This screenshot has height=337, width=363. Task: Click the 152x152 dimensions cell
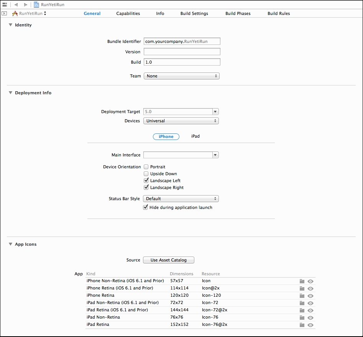(179, 324)
